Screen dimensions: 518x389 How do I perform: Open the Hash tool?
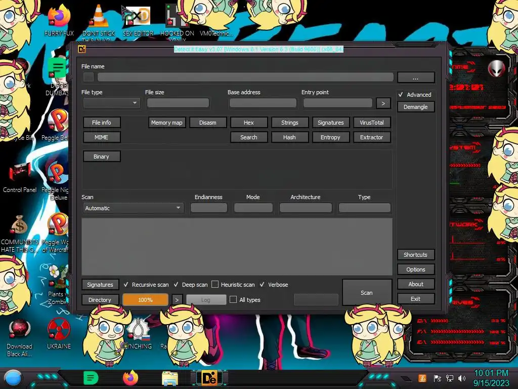[290, 137]
